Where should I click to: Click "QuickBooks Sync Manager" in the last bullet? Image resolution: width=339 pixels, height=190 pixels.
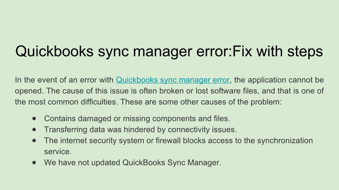(171, 163)
